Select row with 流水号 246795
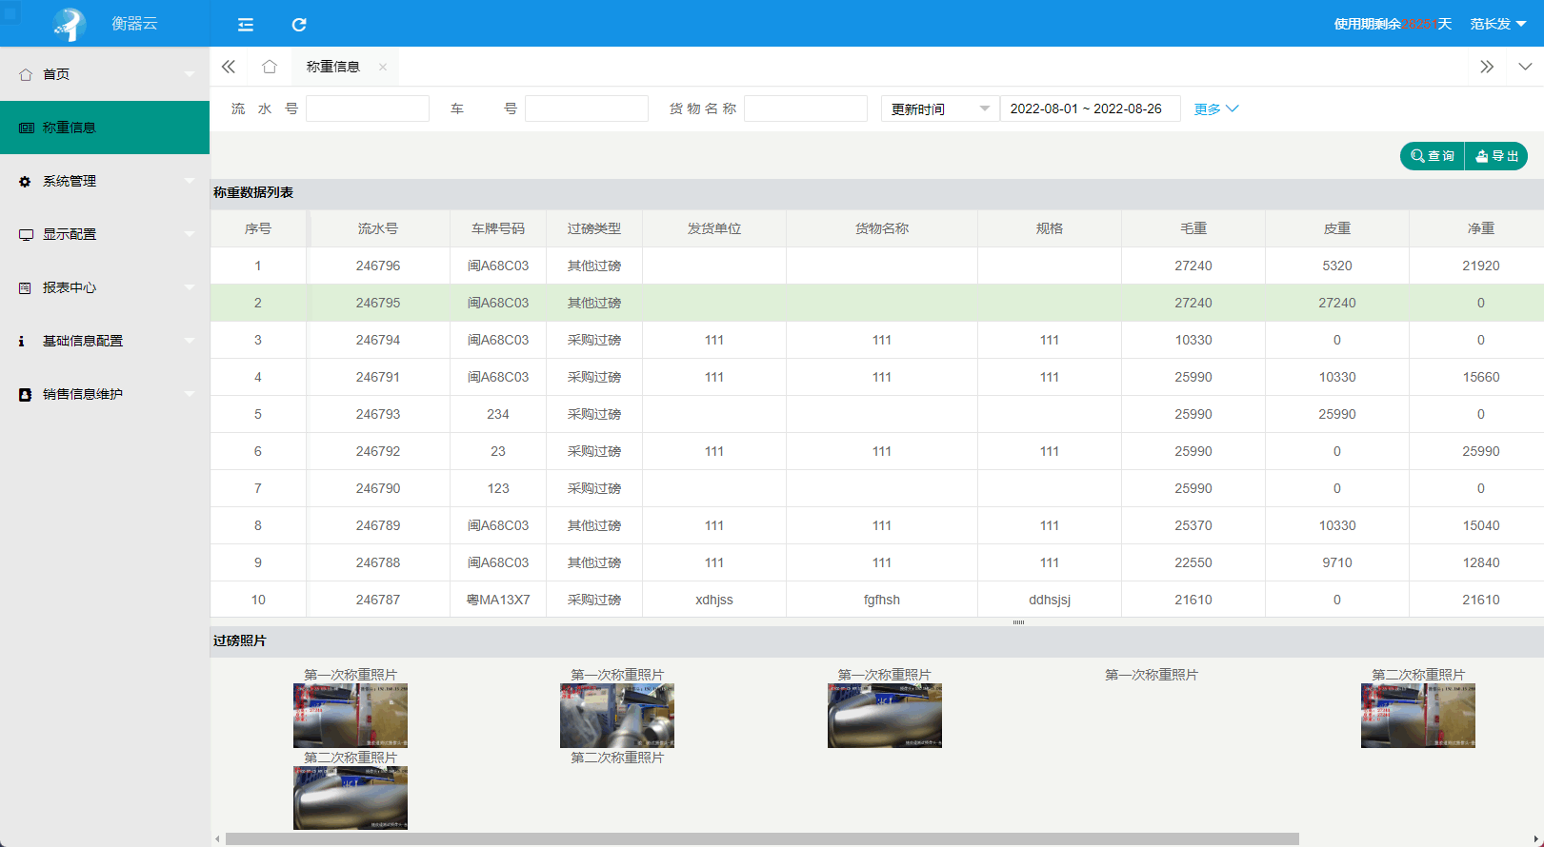This screenshot has height=847, width=1544. (877, 303)
